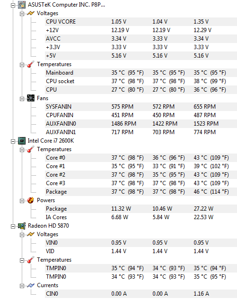
Task: Select the Core #2 temperature row
Action: [141, 175]
